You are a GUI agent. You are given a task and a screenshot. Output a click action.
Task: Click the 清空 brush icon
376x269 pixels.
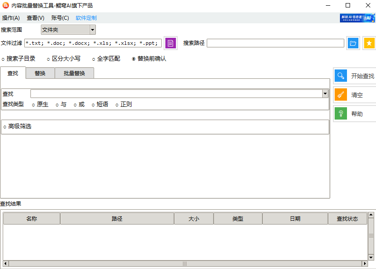[x=341, y=95]
